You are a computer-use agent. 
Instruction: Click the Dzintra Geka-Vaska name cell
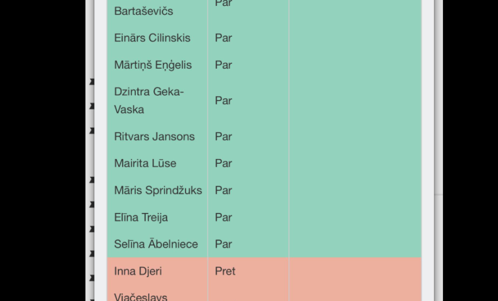tap(149, 101)
